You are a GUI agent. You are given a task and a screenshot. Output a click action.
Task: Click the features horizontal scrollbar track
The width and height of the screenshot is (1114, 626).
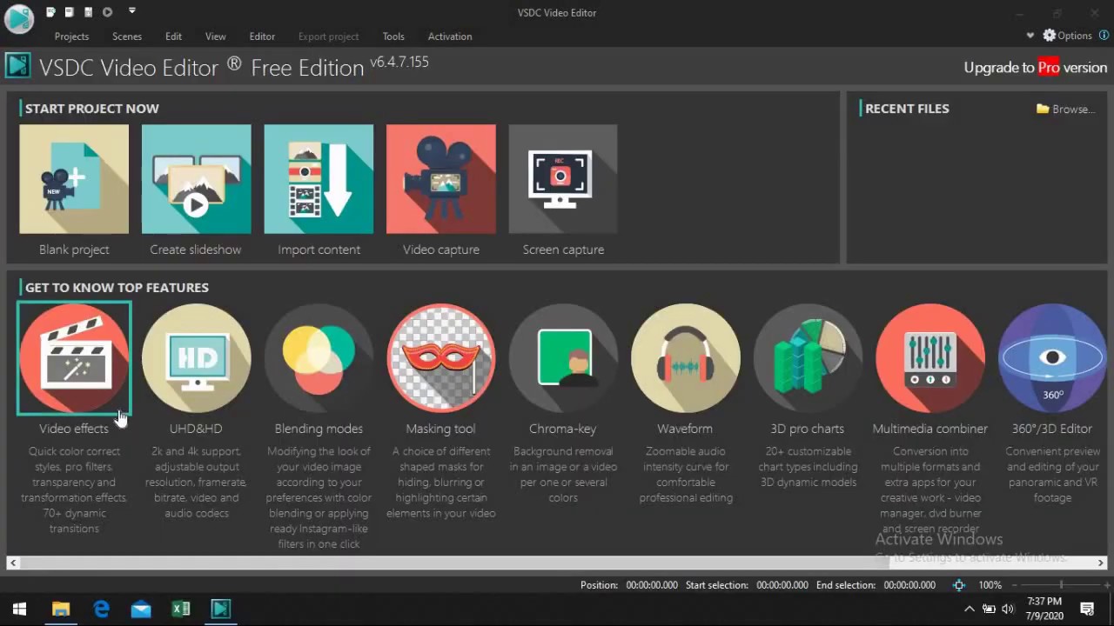click(x=557, y=563)
